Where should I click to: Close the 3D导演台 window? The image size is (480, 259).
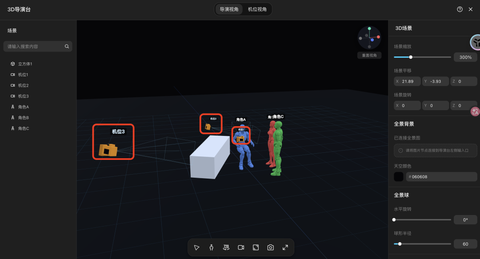[471, 9]
